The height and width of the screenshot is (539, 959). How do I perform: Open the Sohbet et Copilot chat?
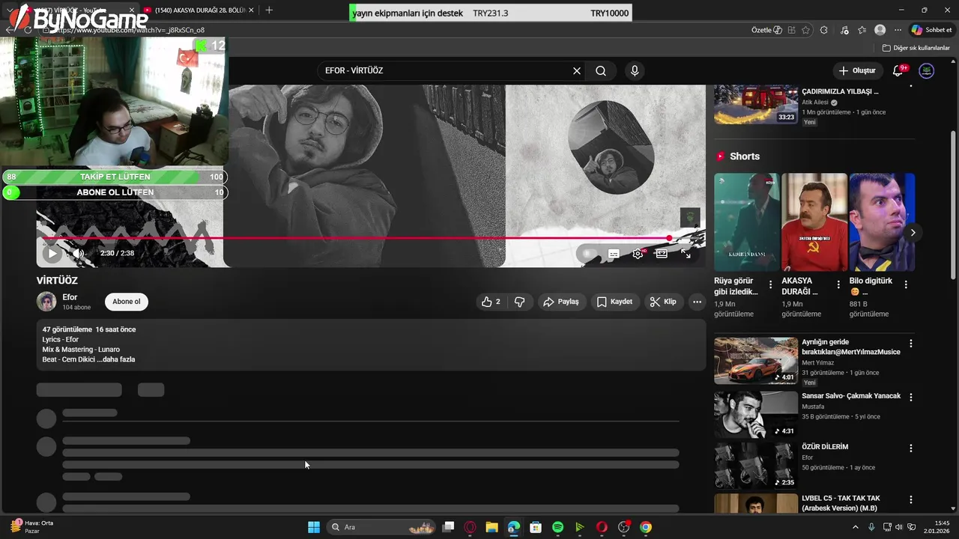pyautogui.click(x=931, y=30)
